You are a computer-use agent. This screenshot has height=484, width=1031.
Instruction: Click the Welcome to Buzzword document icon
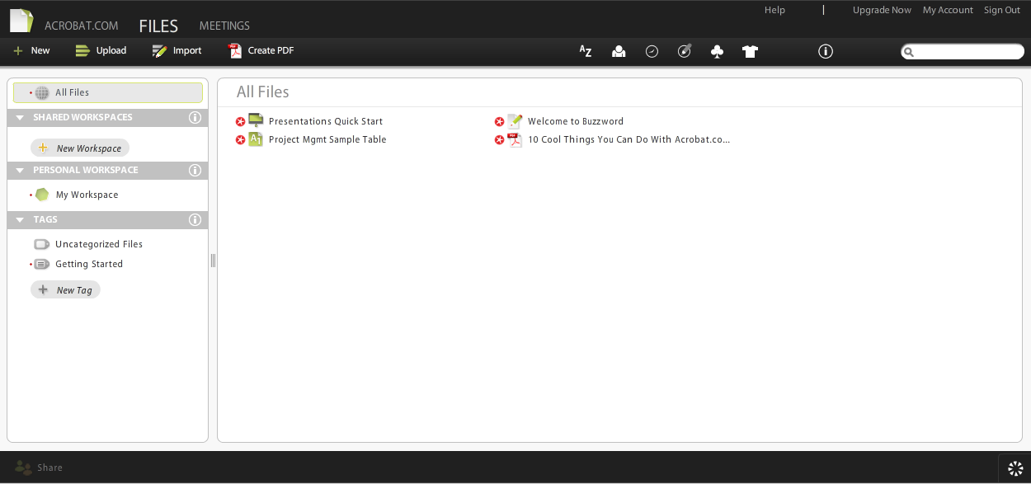(515, 120)
